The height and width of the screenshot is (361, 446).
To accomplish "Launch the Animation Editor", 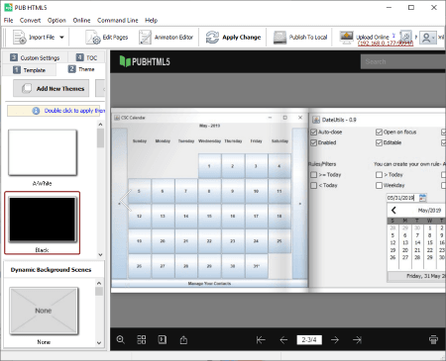I will (166, 38).
